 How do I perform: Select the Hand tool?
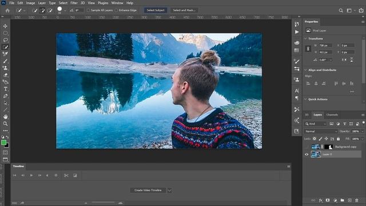click(x=5, y=117)
